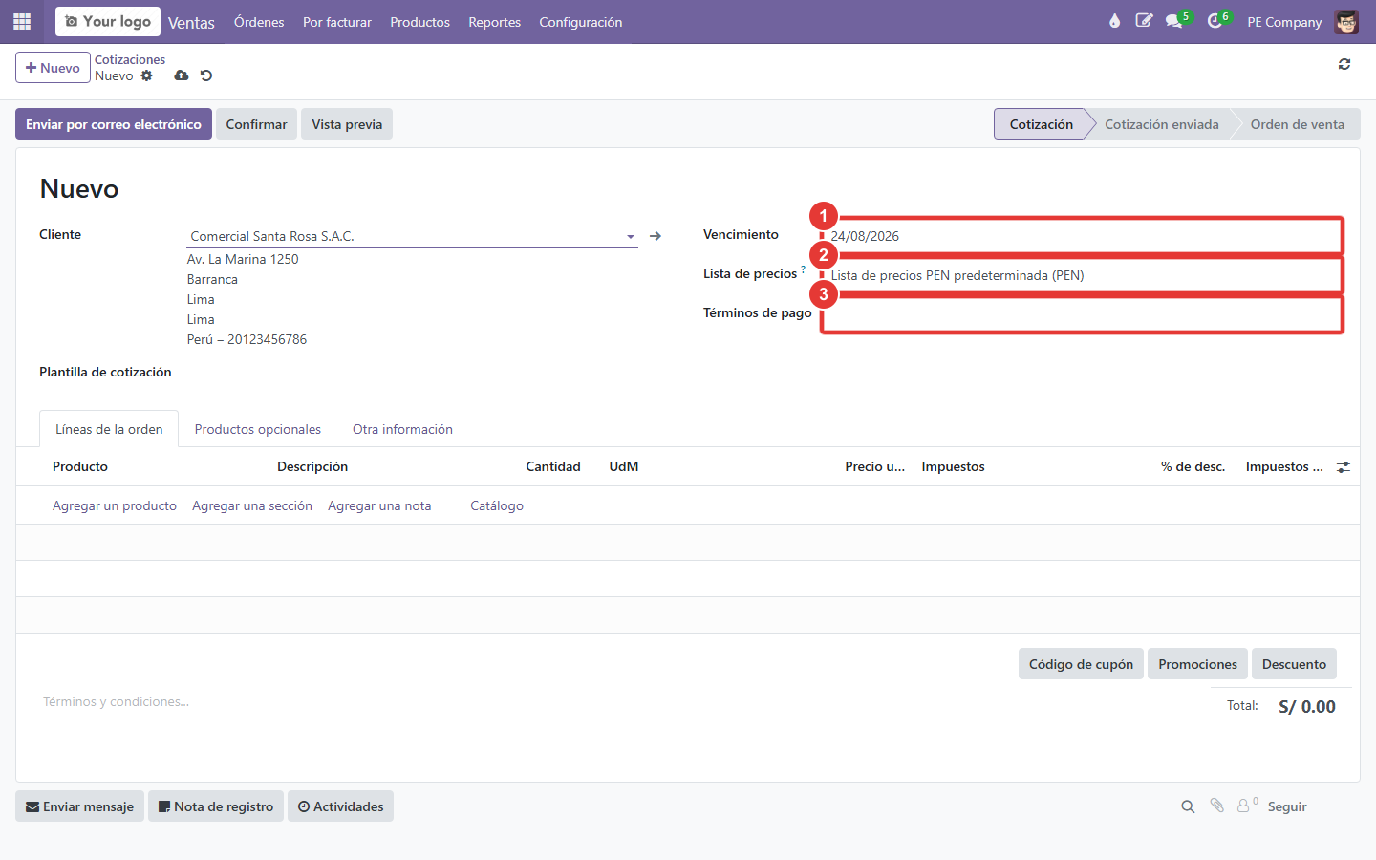Open the Términos de pago field
The height and width of the screenshot is (860, 1376).
[x=1082, y=314]
